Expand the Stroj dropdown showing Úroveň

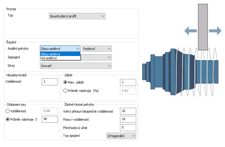coord(76,66)
